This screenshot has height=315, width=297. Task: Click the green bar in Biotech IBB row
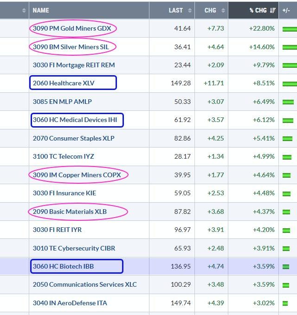click(286, 266)
